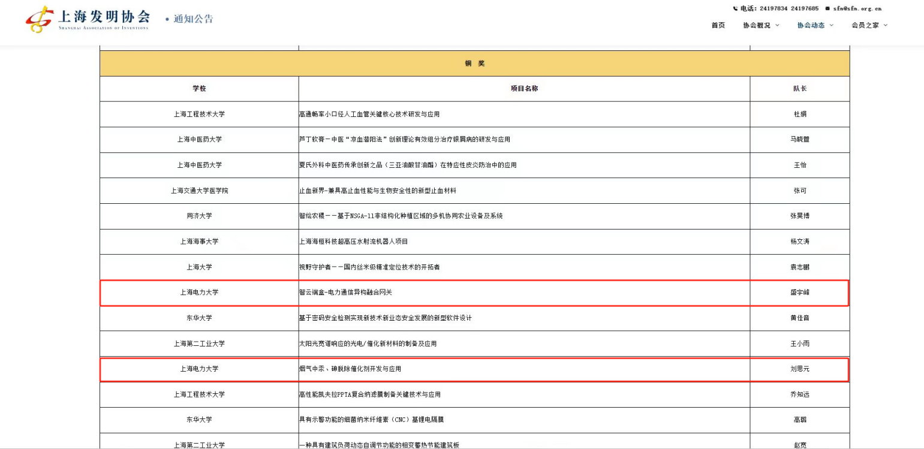Image resolution: width=924 pixels, height=449 pixels.
Task: Select project starting with 智绘农穗
Action: coord(401,216)
